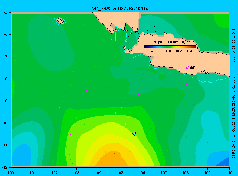The image size is (238, 176).
Task: Click the small island near 105.6 longitude, -10.5 latitude
Action: point(134,133)
